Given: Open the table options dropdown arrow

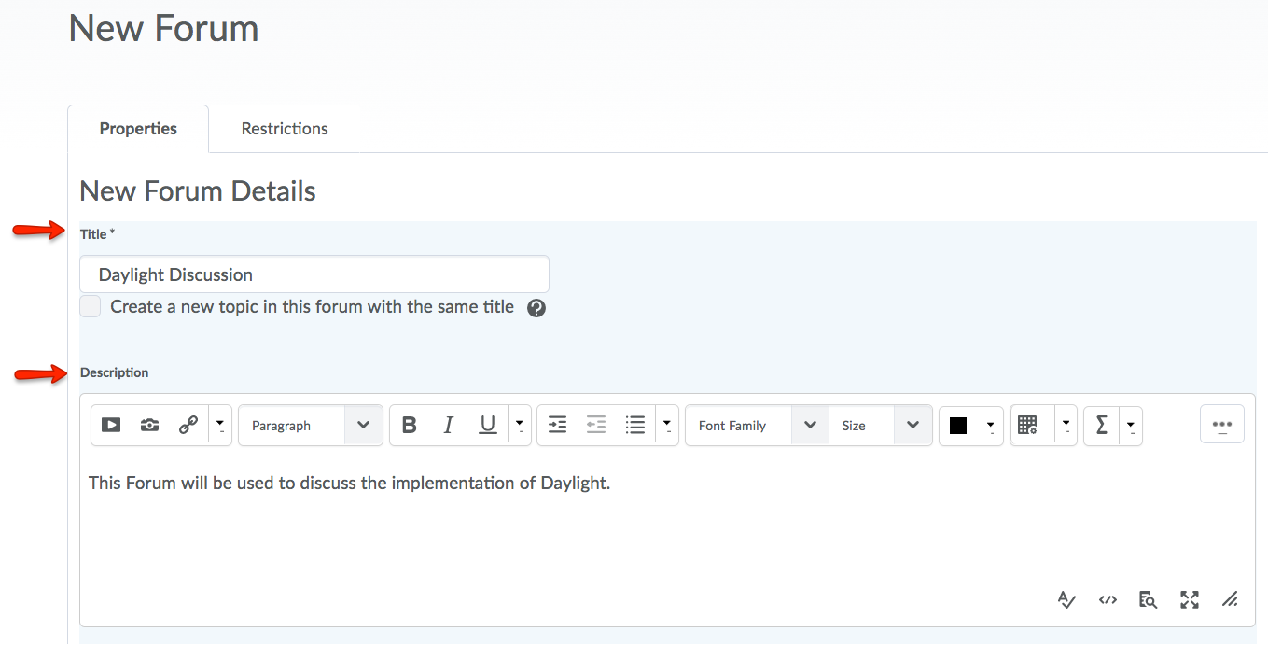Looking at the screenshot, I should click(1066, 426).
